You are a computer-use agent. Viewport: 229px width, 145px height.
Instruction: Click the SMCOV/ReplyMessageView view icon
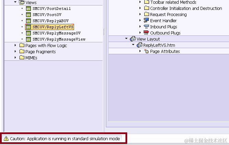[28, 39]
